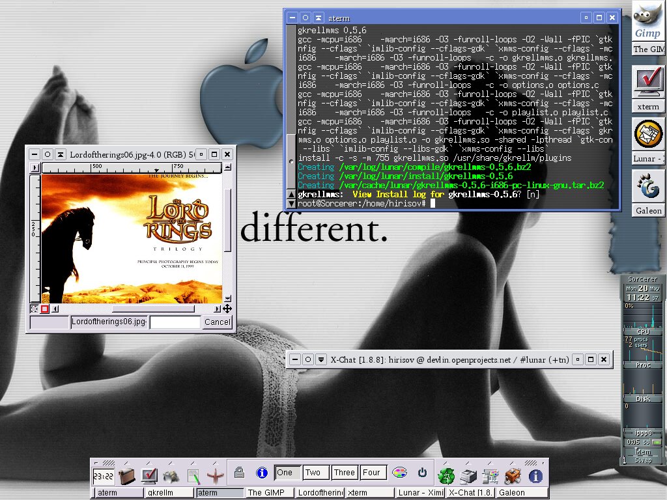Open GIMP image menu arrow beside the ruler

35,168
